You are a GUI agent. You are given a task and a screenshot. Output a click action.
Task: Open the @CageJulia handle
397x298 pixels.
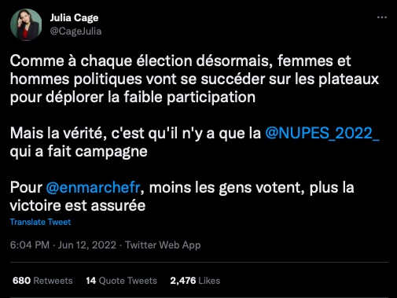75,31
